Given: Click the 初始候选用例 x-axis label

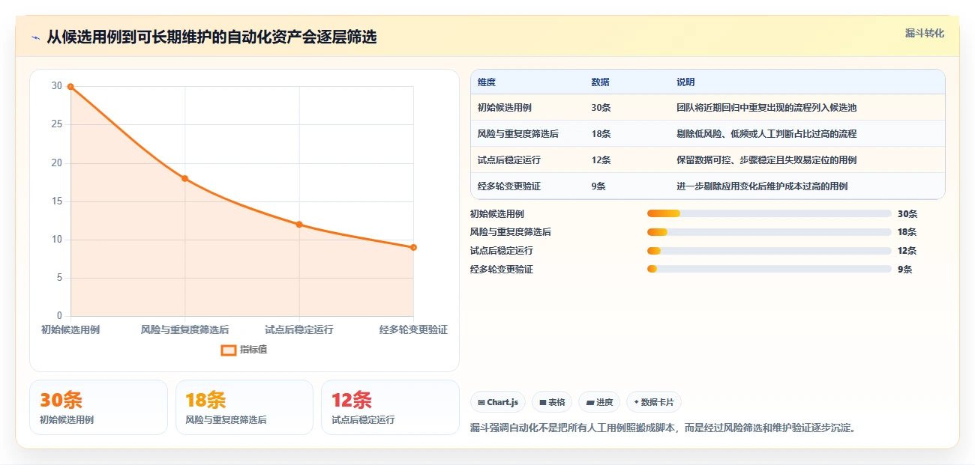Looking at the screenshot, I should pos(70,329).
